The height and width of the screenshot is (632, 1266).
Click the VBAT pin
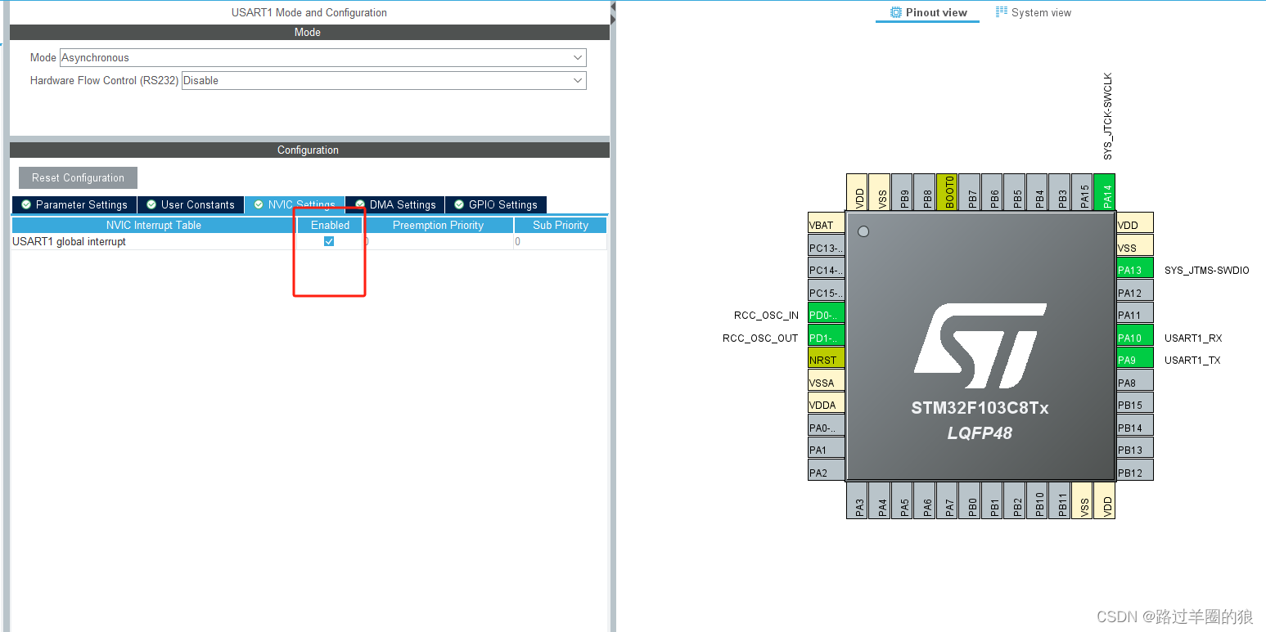pos(826,225)
